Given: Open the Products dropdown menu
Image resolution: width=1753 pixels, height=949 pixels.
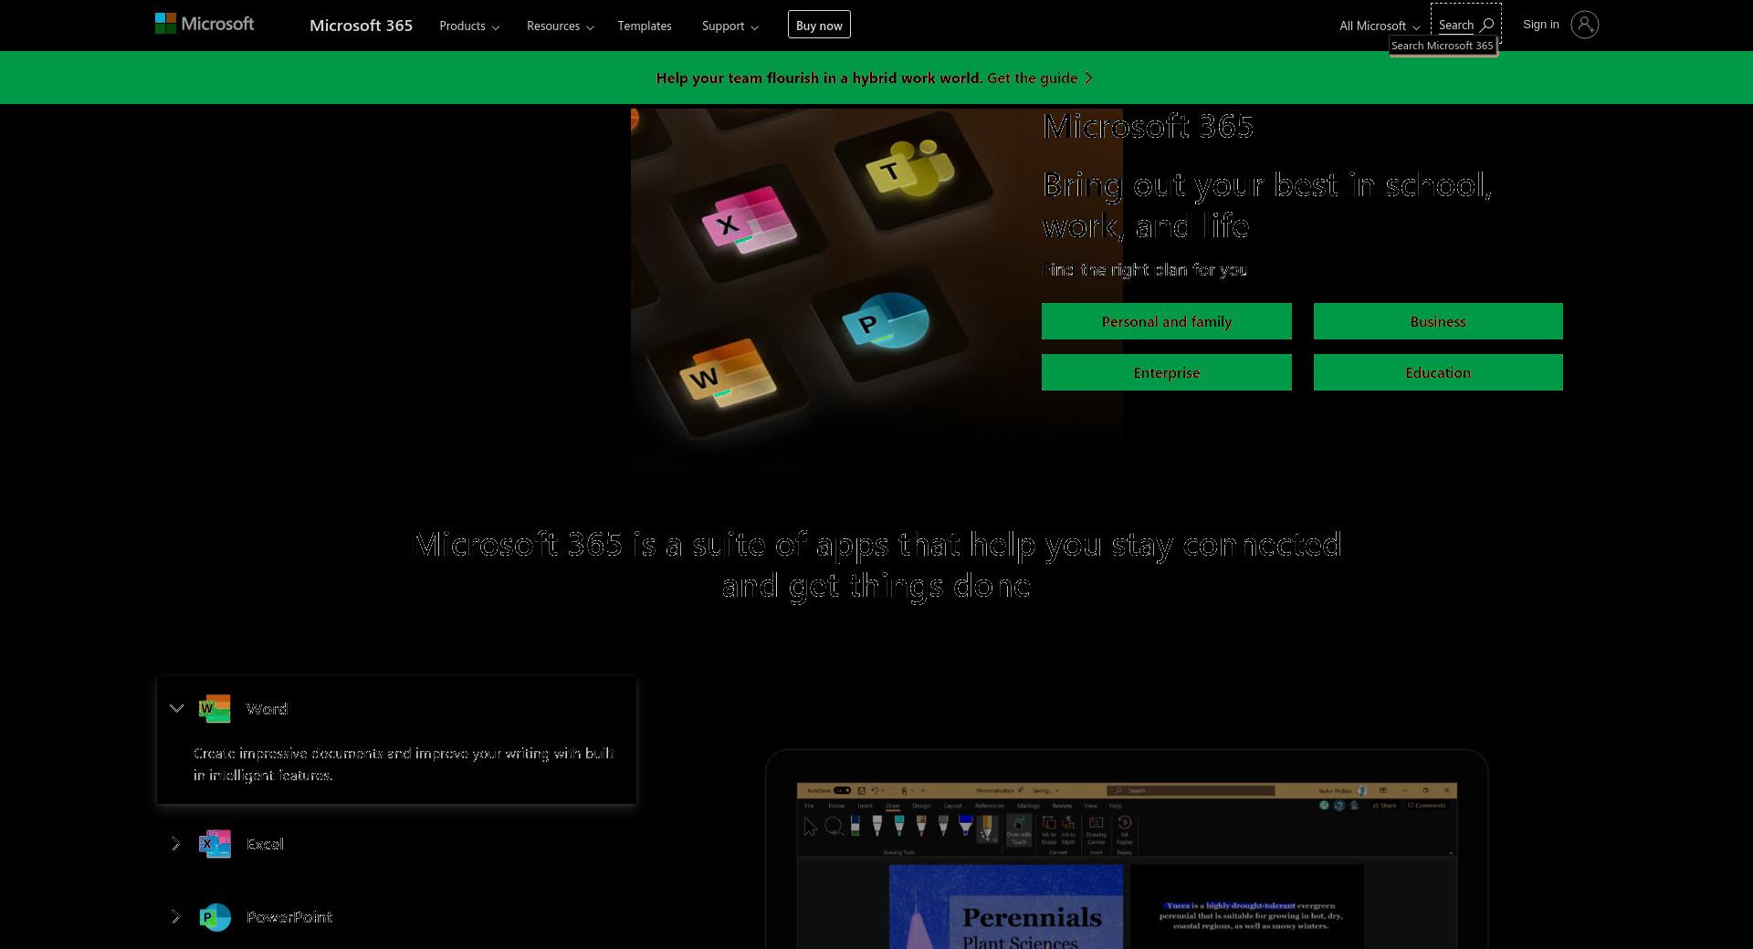Looking at the screenshot, I should tap(469, 26).
